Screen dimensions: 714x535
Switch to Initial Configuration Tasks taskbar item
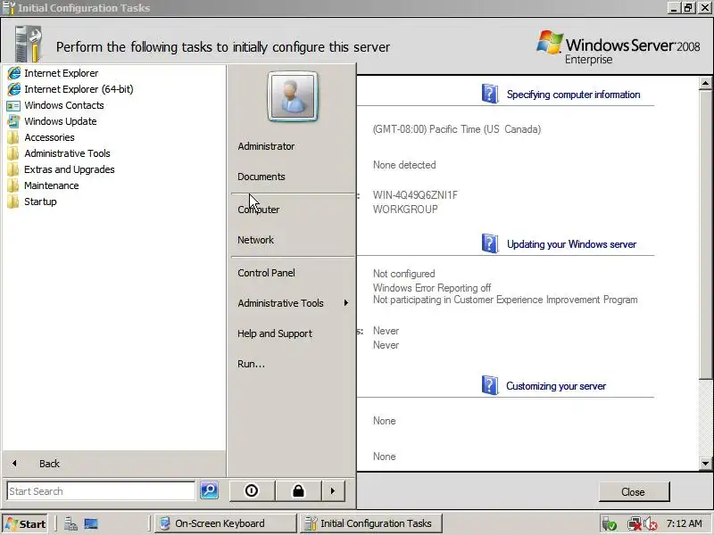pos(371,523)
